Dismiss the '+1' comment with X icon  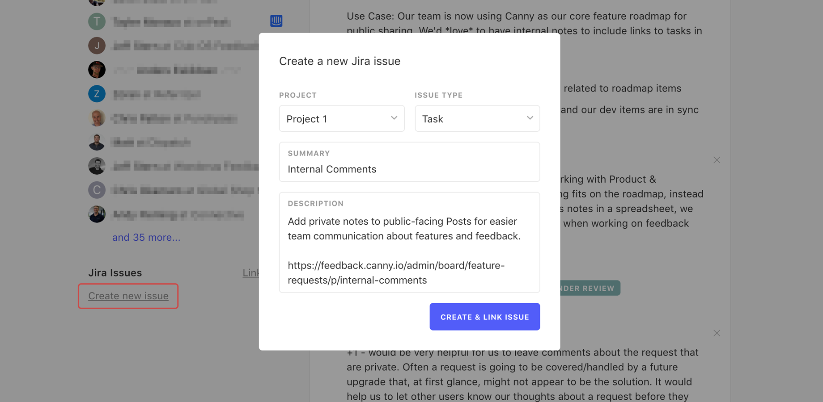pos(717,333)
